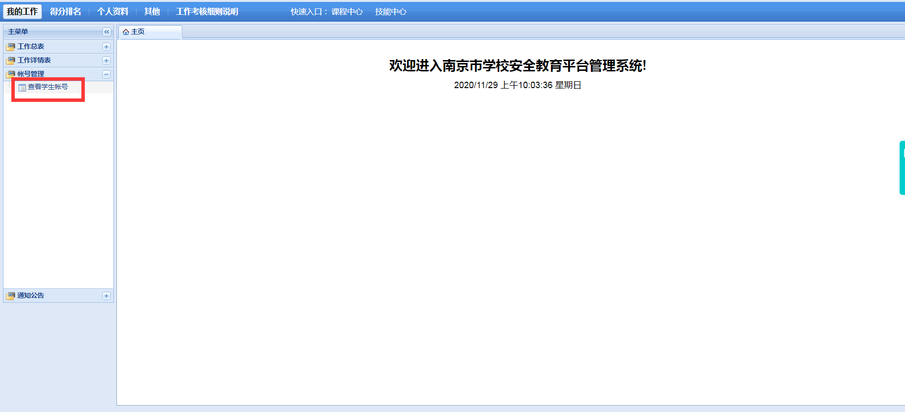
Task: Click the welcome heading 欢迎进入南京市学校安全教育平台管理系统
Action: pyautogui.click(x=517, y=65)
